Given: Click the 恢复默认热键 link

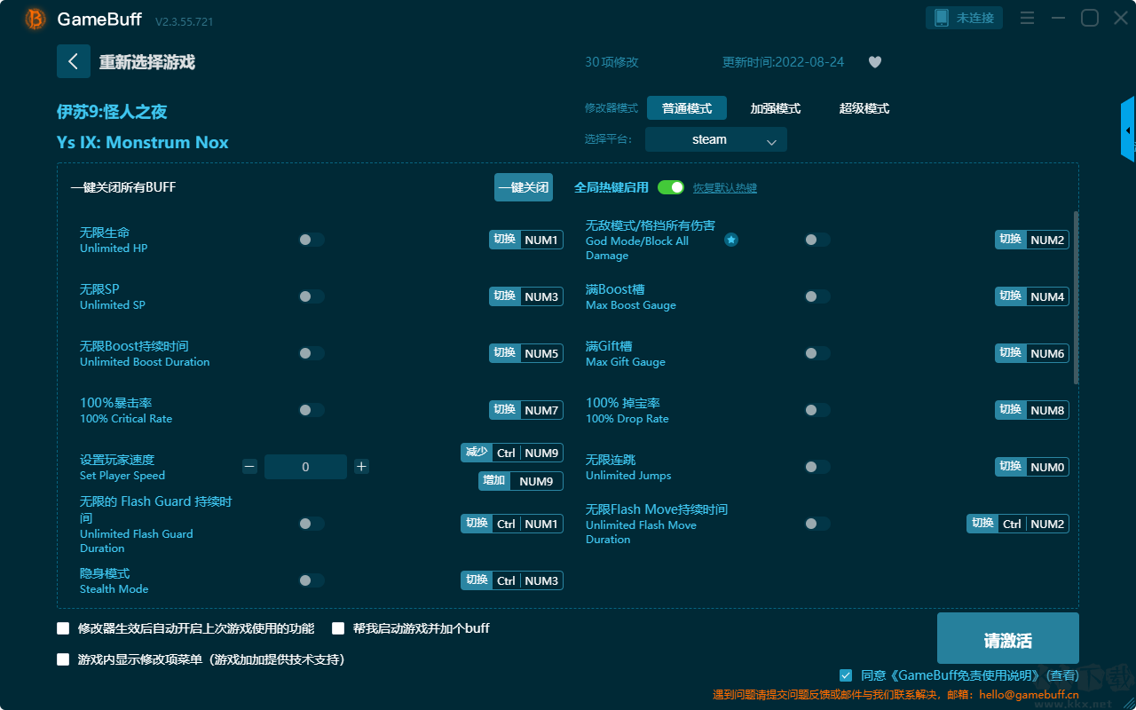Looking at the screenshot, I should pyautogui.click(x=725, y=188).
